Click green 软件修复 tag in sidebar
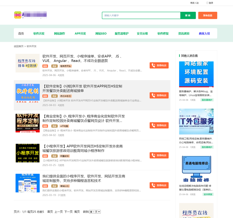Viewport: 233px width, 218px height. (208, 194)
